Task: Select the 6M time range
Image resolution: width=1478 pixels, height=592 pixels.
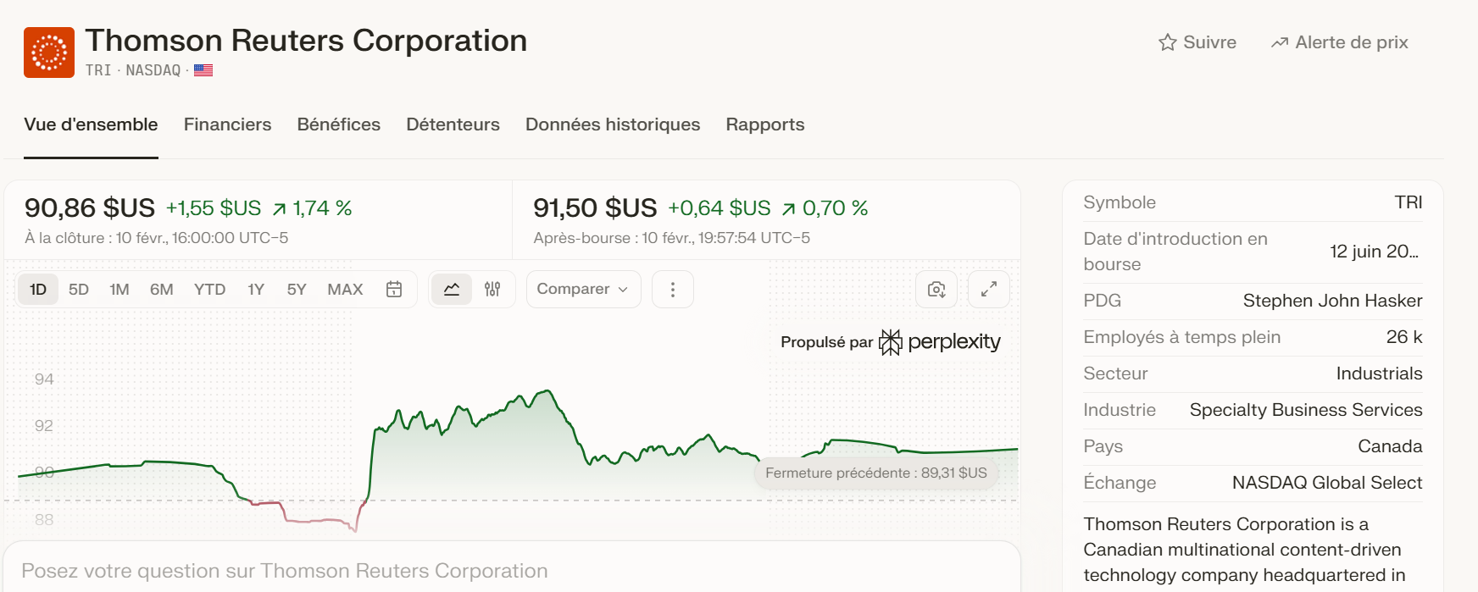Action: pyautogui.click(x=162, y=289)
